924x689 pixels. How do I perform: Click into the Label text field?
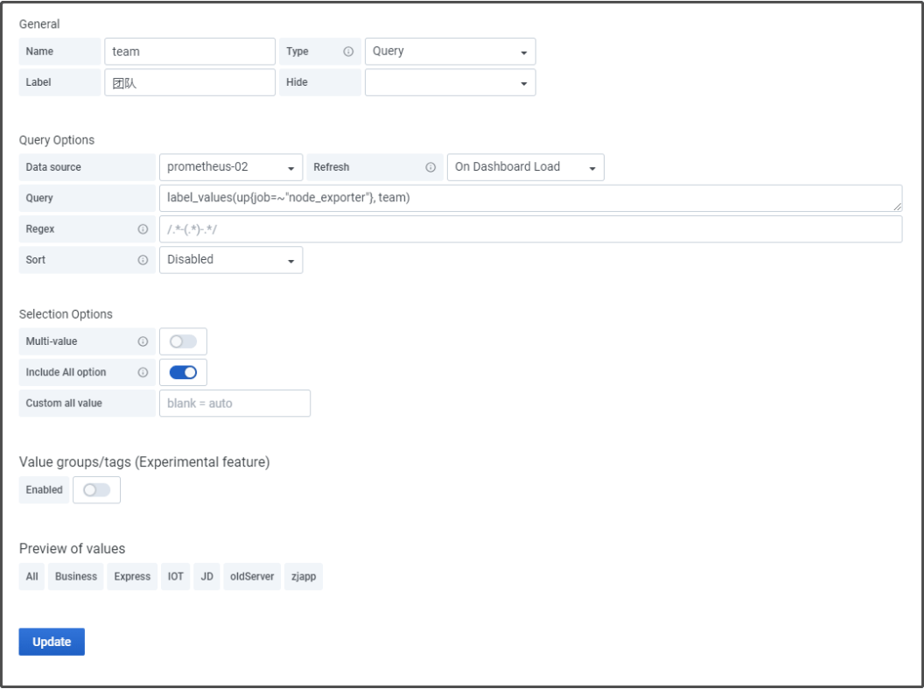[x=189, y=83]
